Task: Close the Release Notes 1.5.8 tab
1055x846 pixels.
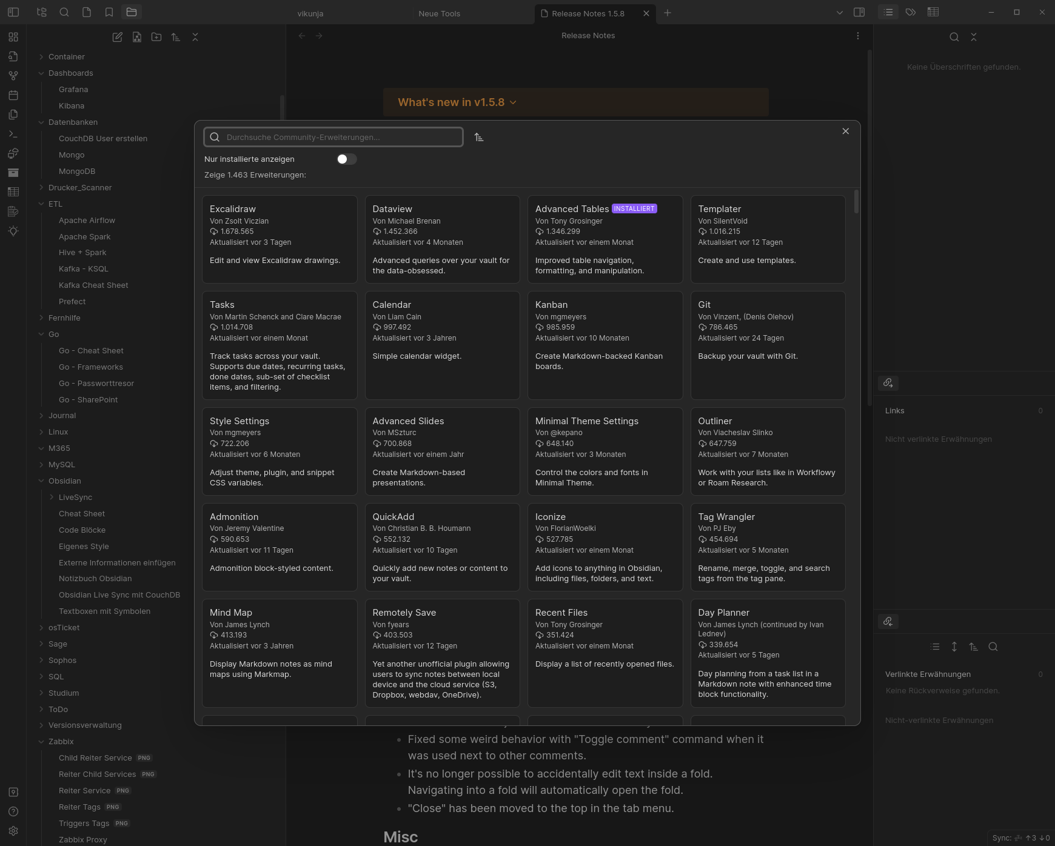Action: click(646, 13)
